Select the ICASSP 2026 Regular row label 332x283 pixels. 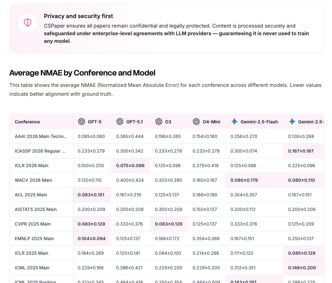point(41,151)
